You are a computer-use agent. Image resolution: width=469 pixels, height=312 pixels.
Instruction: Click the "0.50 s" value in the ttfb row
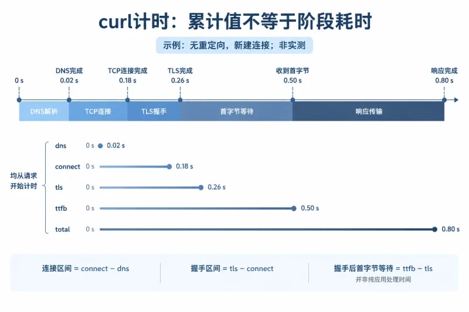[310, 208]
